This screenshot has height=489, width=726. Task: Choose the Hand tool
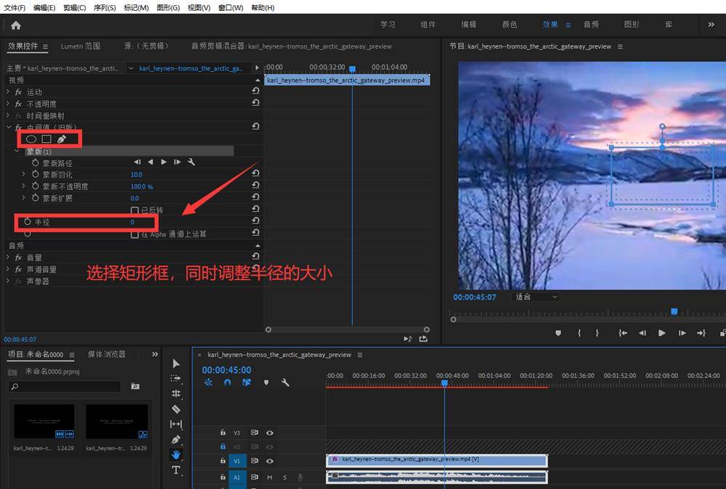point(176,455)
